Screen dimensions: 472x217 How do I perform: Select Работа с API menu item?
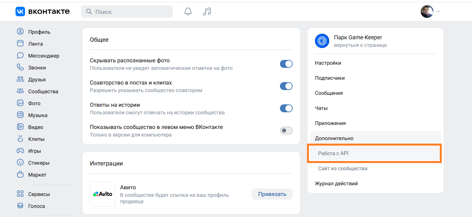coord(333,154)
